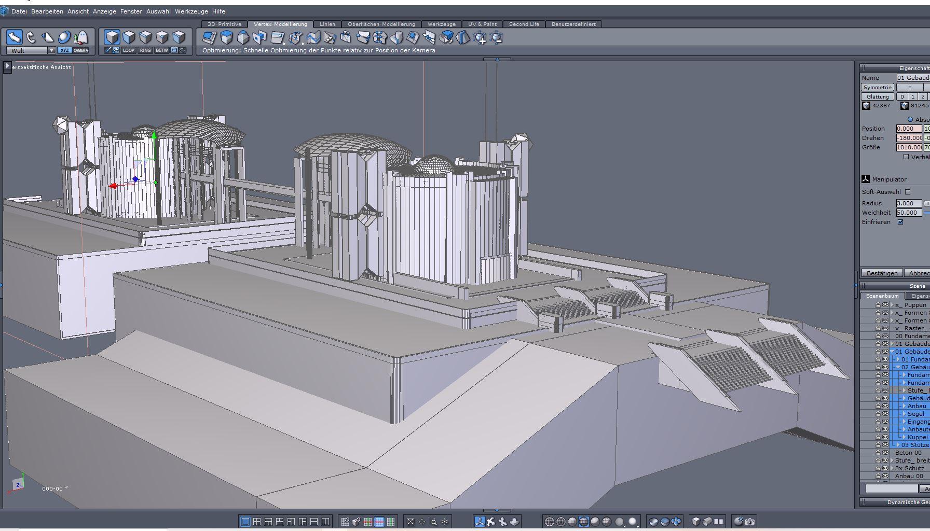Click the camera snapshot icon
Viewport: 930px width, 531px height.
[750, 522]
